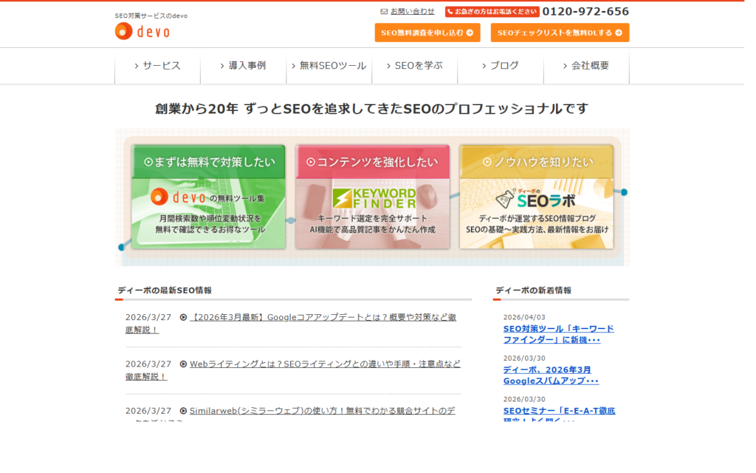Open the サービス menu
The width and height of the screenshot is (756, 473).
[157, 66]
